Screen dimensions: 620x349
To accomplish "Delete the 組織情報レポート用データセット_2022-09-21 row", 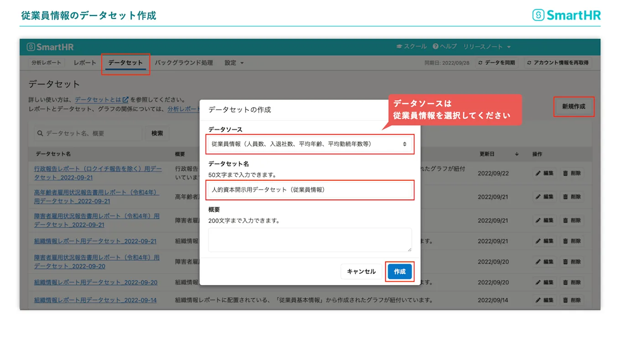I will (x=572, y=241).
